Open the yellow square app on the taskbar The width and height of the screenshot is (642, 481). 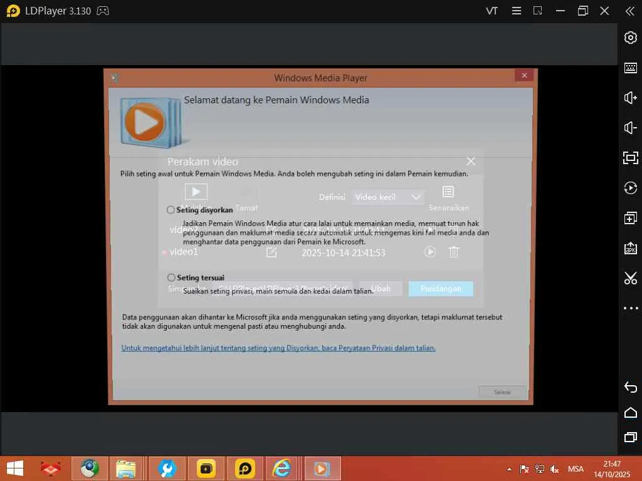[206, 468]
